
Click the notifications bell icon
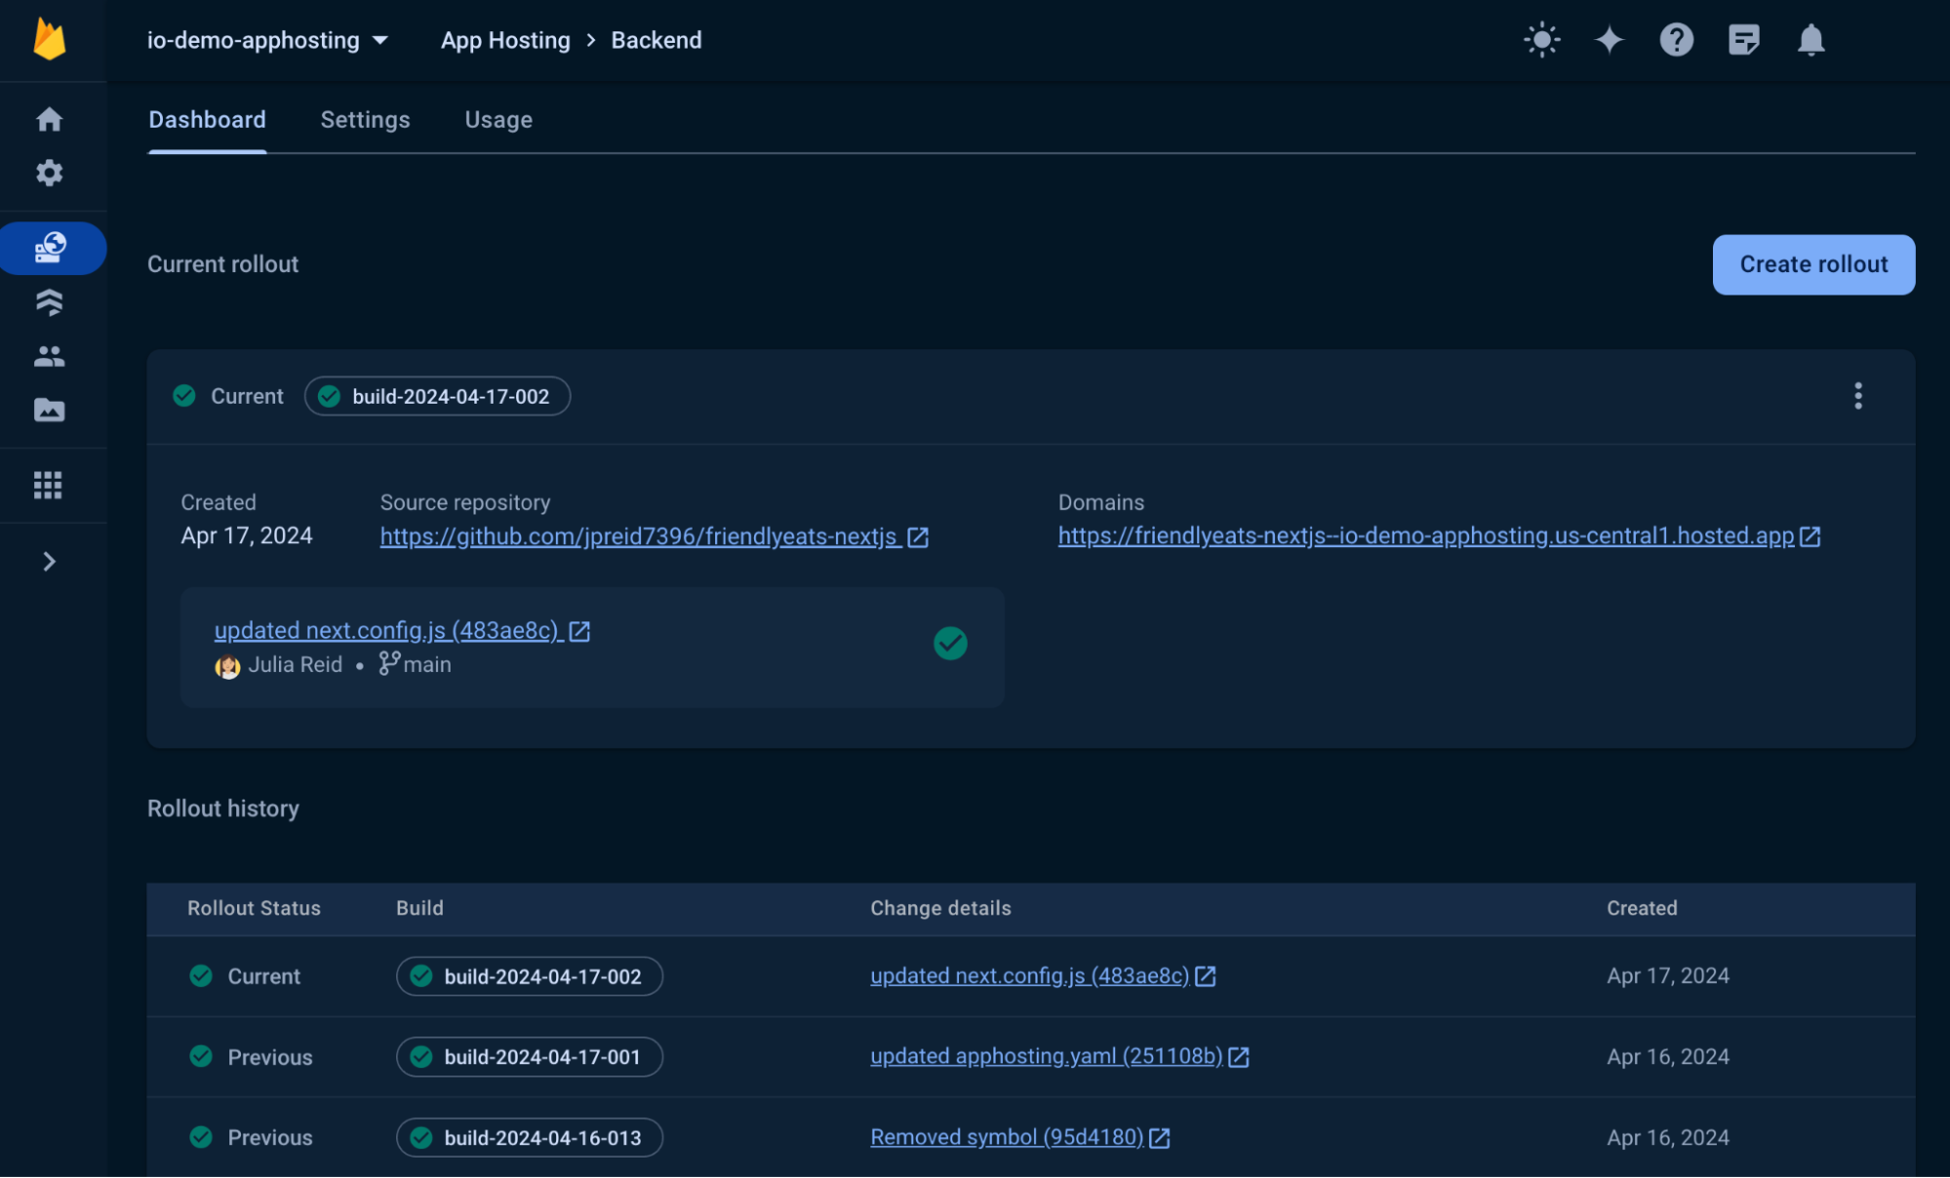click(1810, 38)
